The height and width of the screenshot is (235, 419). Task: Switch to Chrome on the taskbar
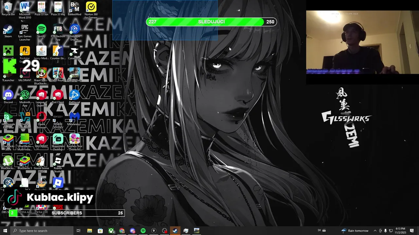tap(122, 231)
